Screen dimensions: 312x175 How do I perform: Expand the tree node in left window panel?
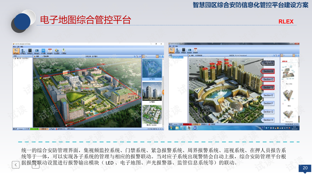pos(14,59)
